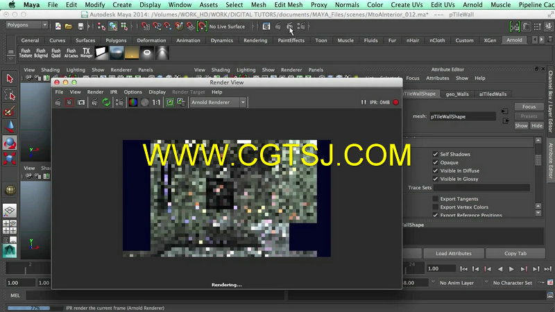Open IPR menu in Render View
The height and width of the screenshot is (312, 555).
tap(114, 92)
